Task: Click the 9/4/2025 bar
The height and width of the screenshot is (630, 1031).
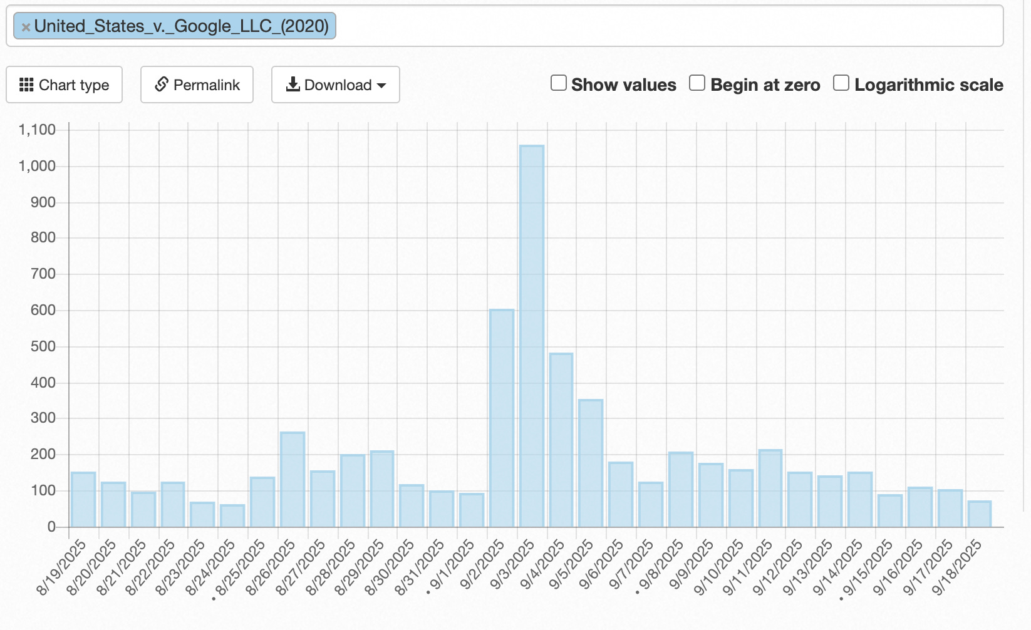Action: (561, 440)
